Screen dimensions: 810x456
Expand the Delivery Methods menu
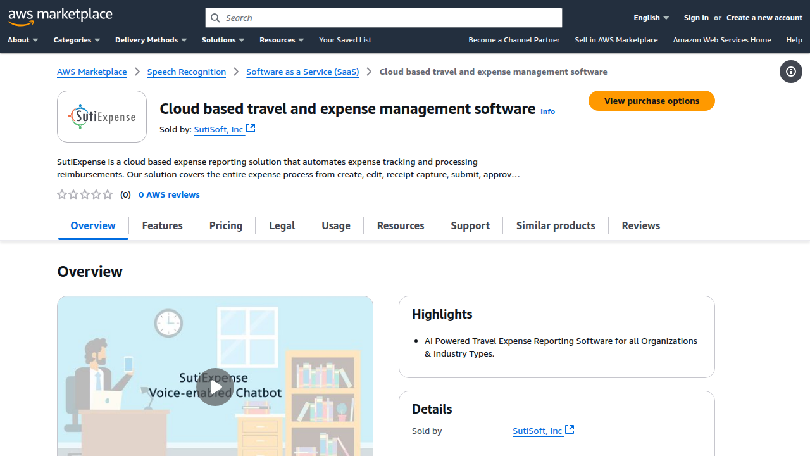click(151, 40)
